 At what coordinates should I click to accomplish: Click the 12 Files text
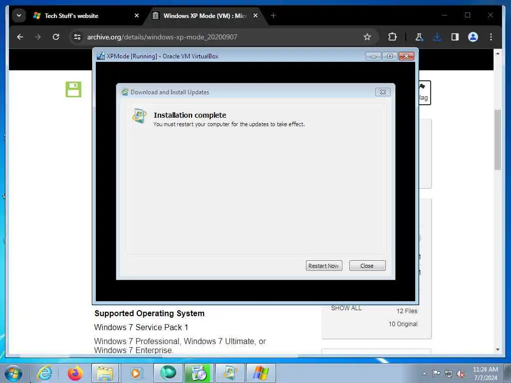pos(407,311)
